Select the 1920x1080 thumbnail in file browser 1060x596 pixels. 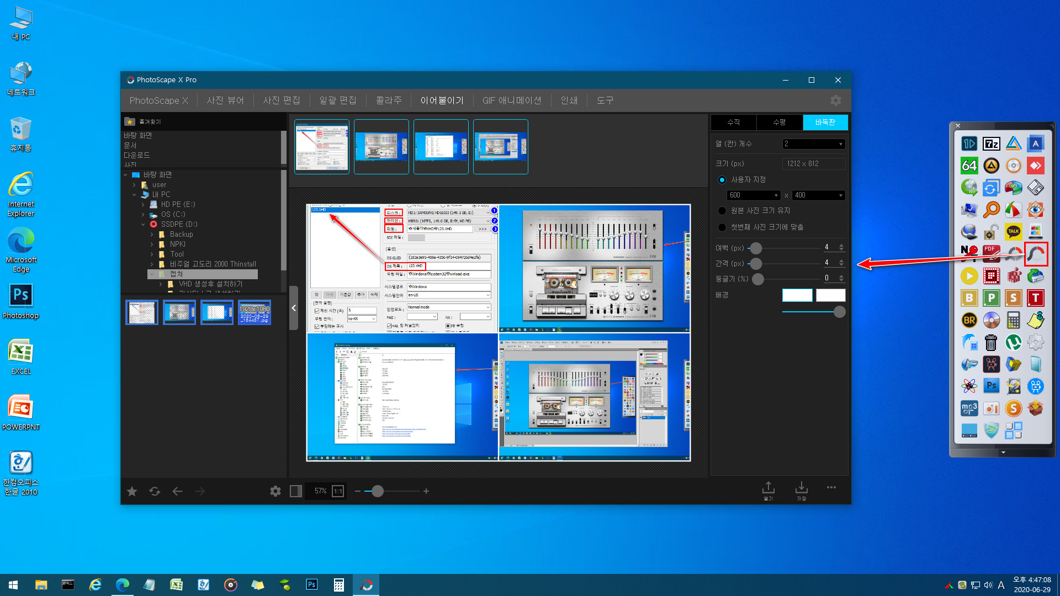255,312
